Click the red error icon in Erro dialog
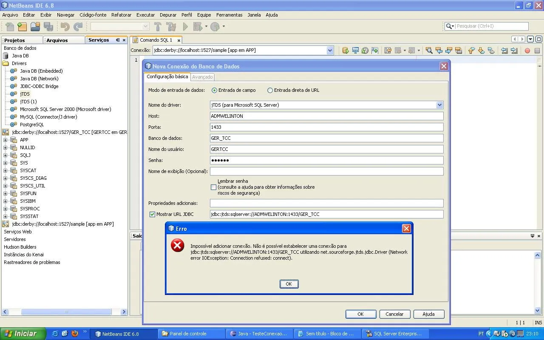This screenshot has width=544, height=340. pyautogui.click(x=177, y=245)
